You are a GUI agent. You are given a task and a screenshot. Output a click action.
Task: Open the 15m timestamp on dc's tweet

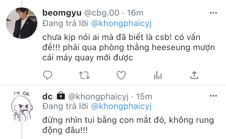(x=144, y=96)
